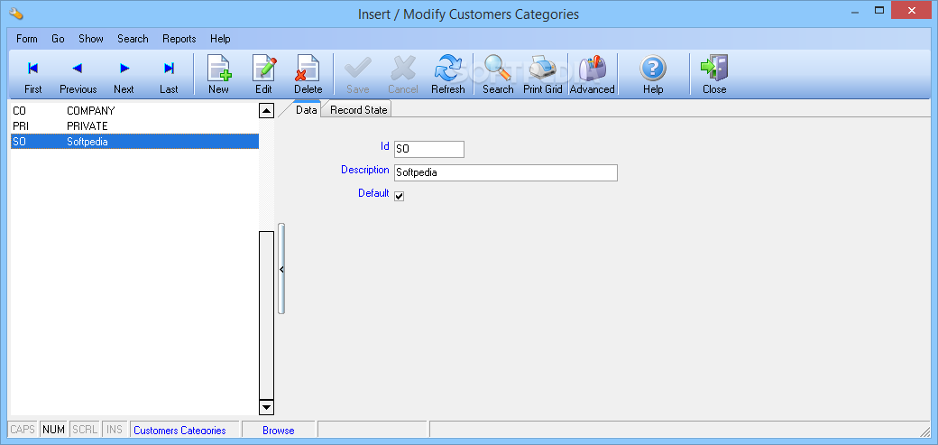Go to the Previous record

pos(78,75)
